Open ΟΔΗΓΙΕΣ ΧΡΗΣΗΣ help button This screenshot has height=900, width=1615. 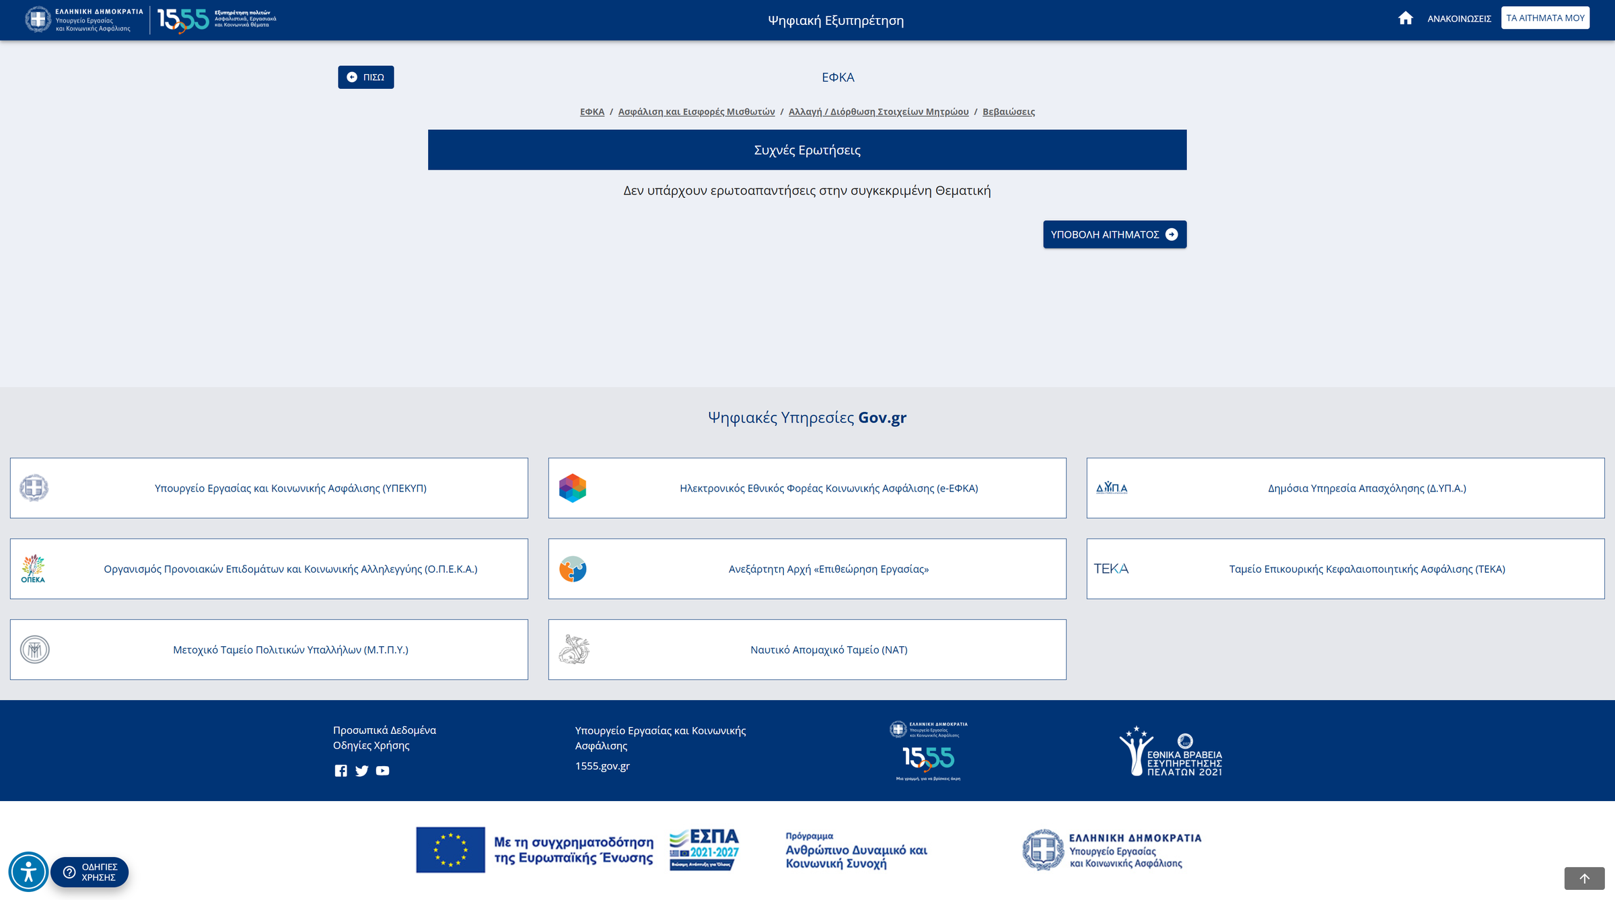[89, 872]
